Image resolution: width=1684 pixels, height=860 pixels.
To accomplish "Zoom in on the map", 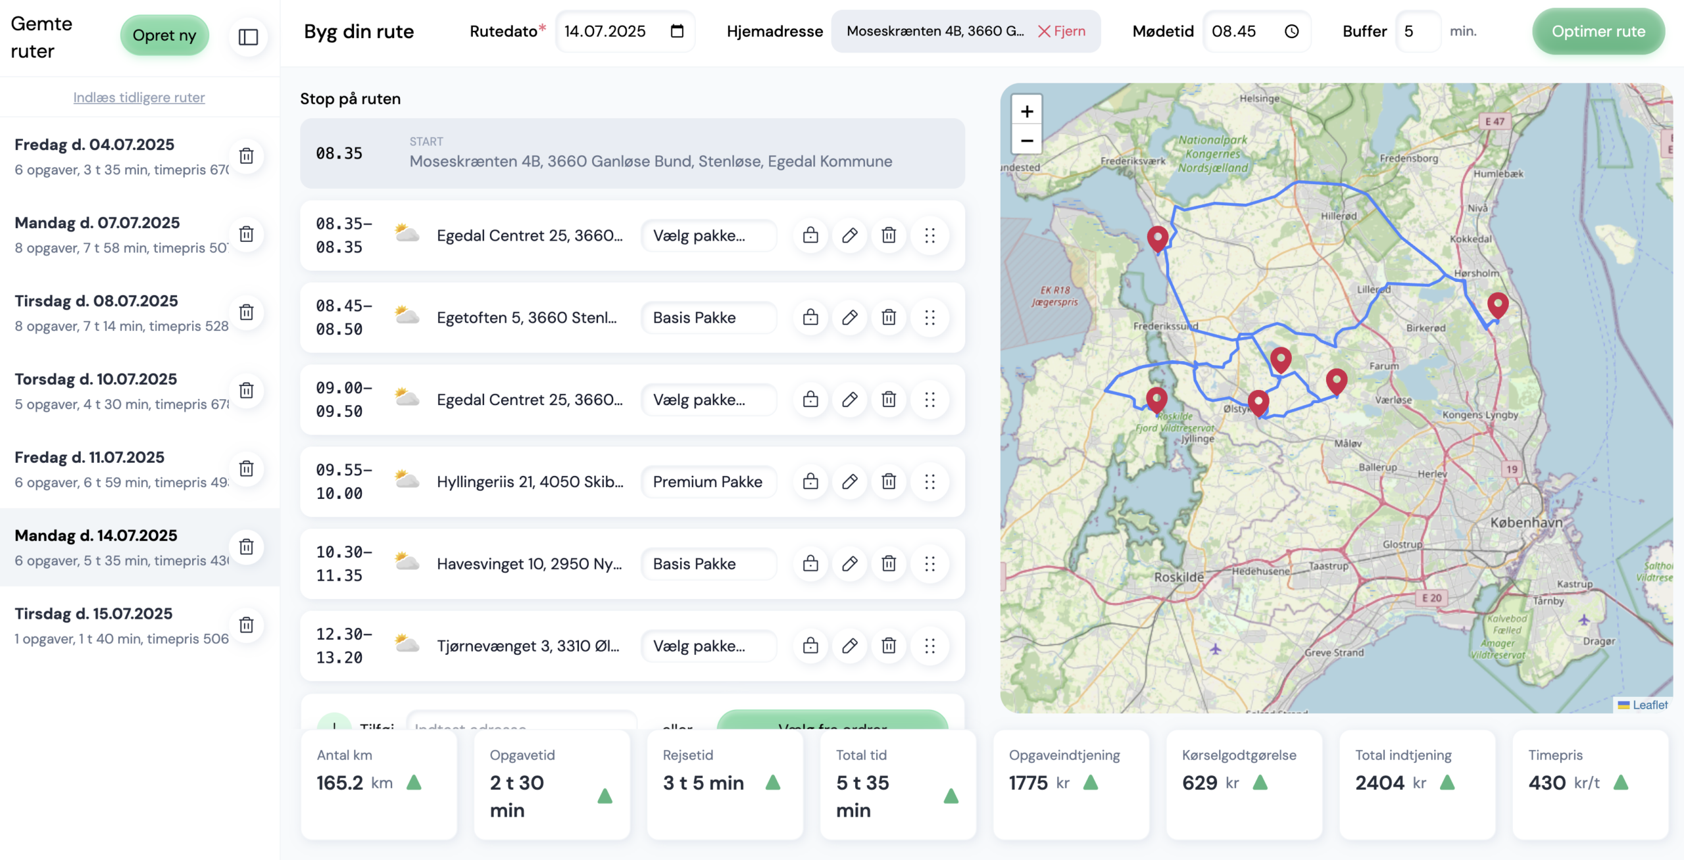I will coord(1027,111).
